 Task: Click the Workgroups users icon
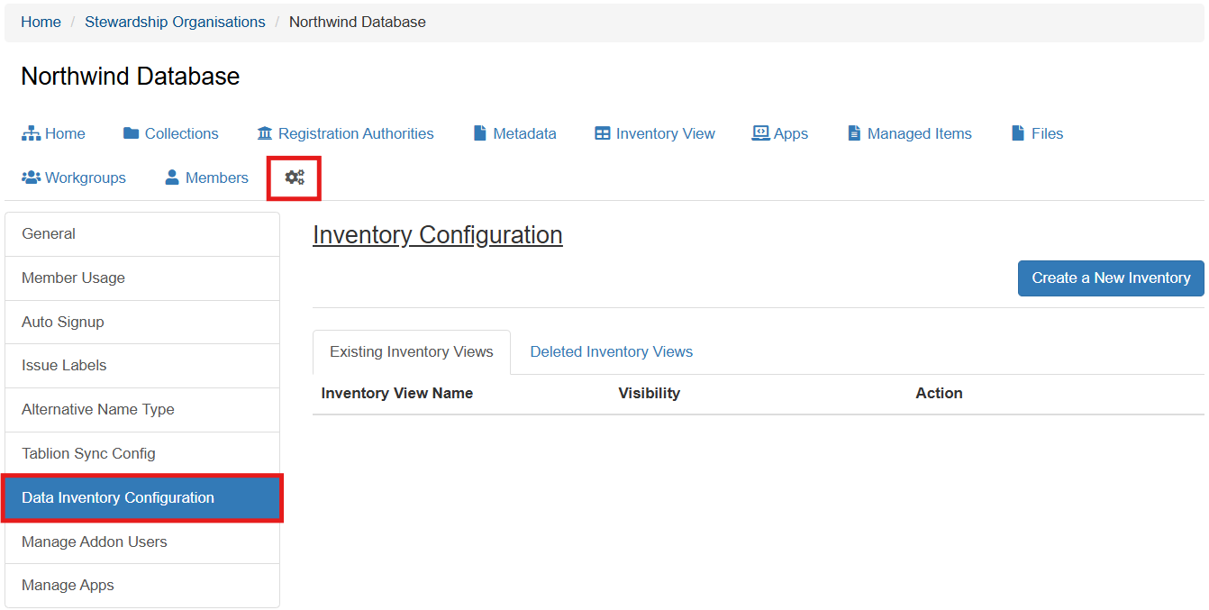[32, 178]
